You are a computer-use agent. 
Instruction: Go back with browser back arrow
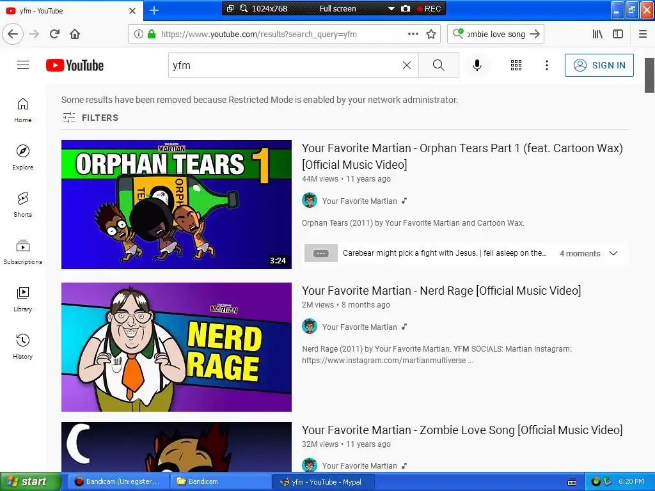click(13, 35)
